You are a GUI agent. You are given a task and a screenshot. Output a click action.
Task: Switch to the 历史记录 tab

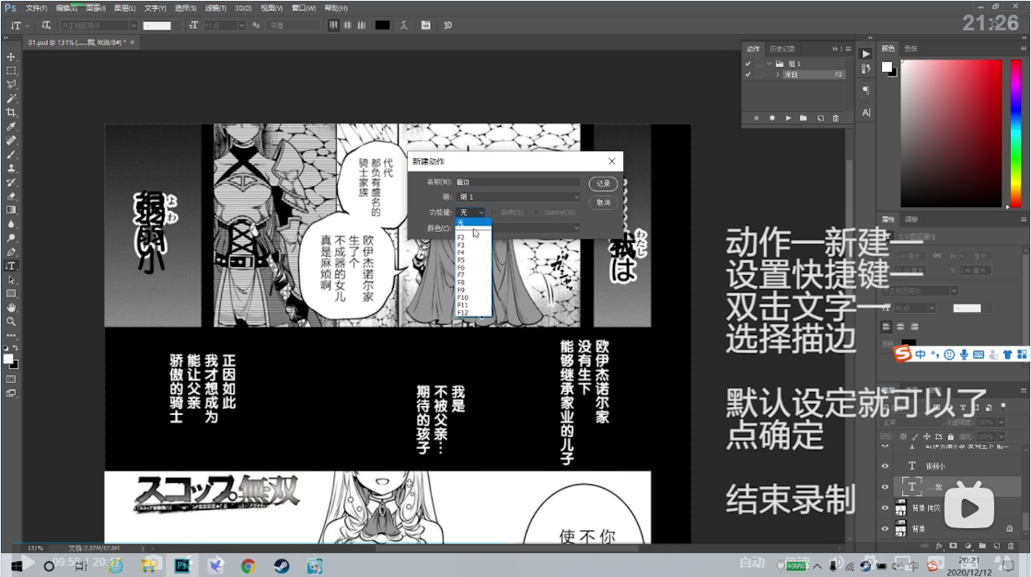782,48
